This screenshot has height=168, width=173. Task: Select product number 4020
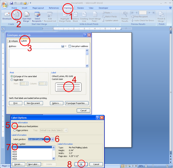15,159
